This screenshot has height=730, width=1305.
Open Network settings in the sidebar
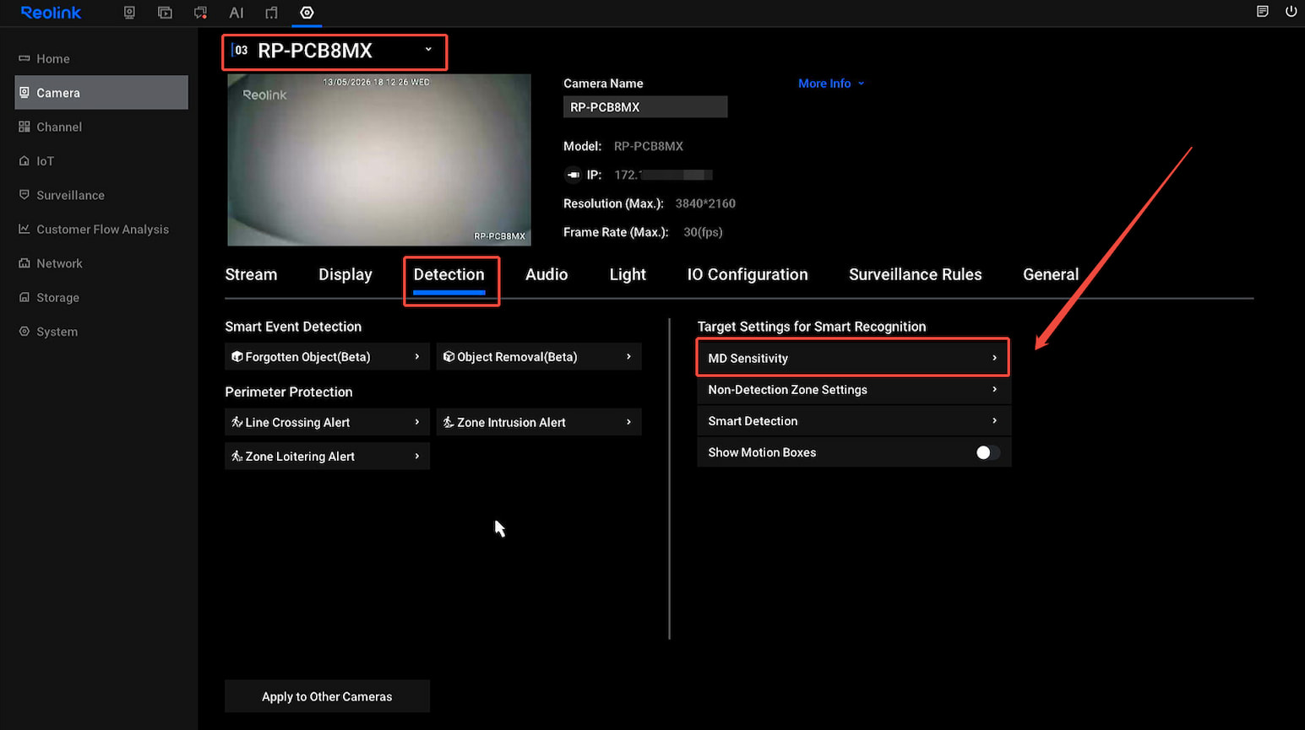(x=101, y=263)
